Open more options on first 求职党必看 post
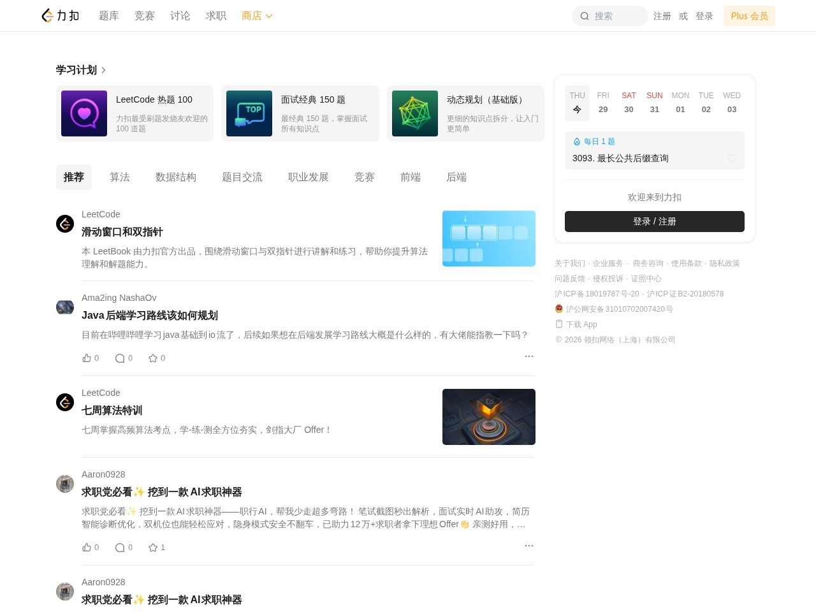 point(529,546)
